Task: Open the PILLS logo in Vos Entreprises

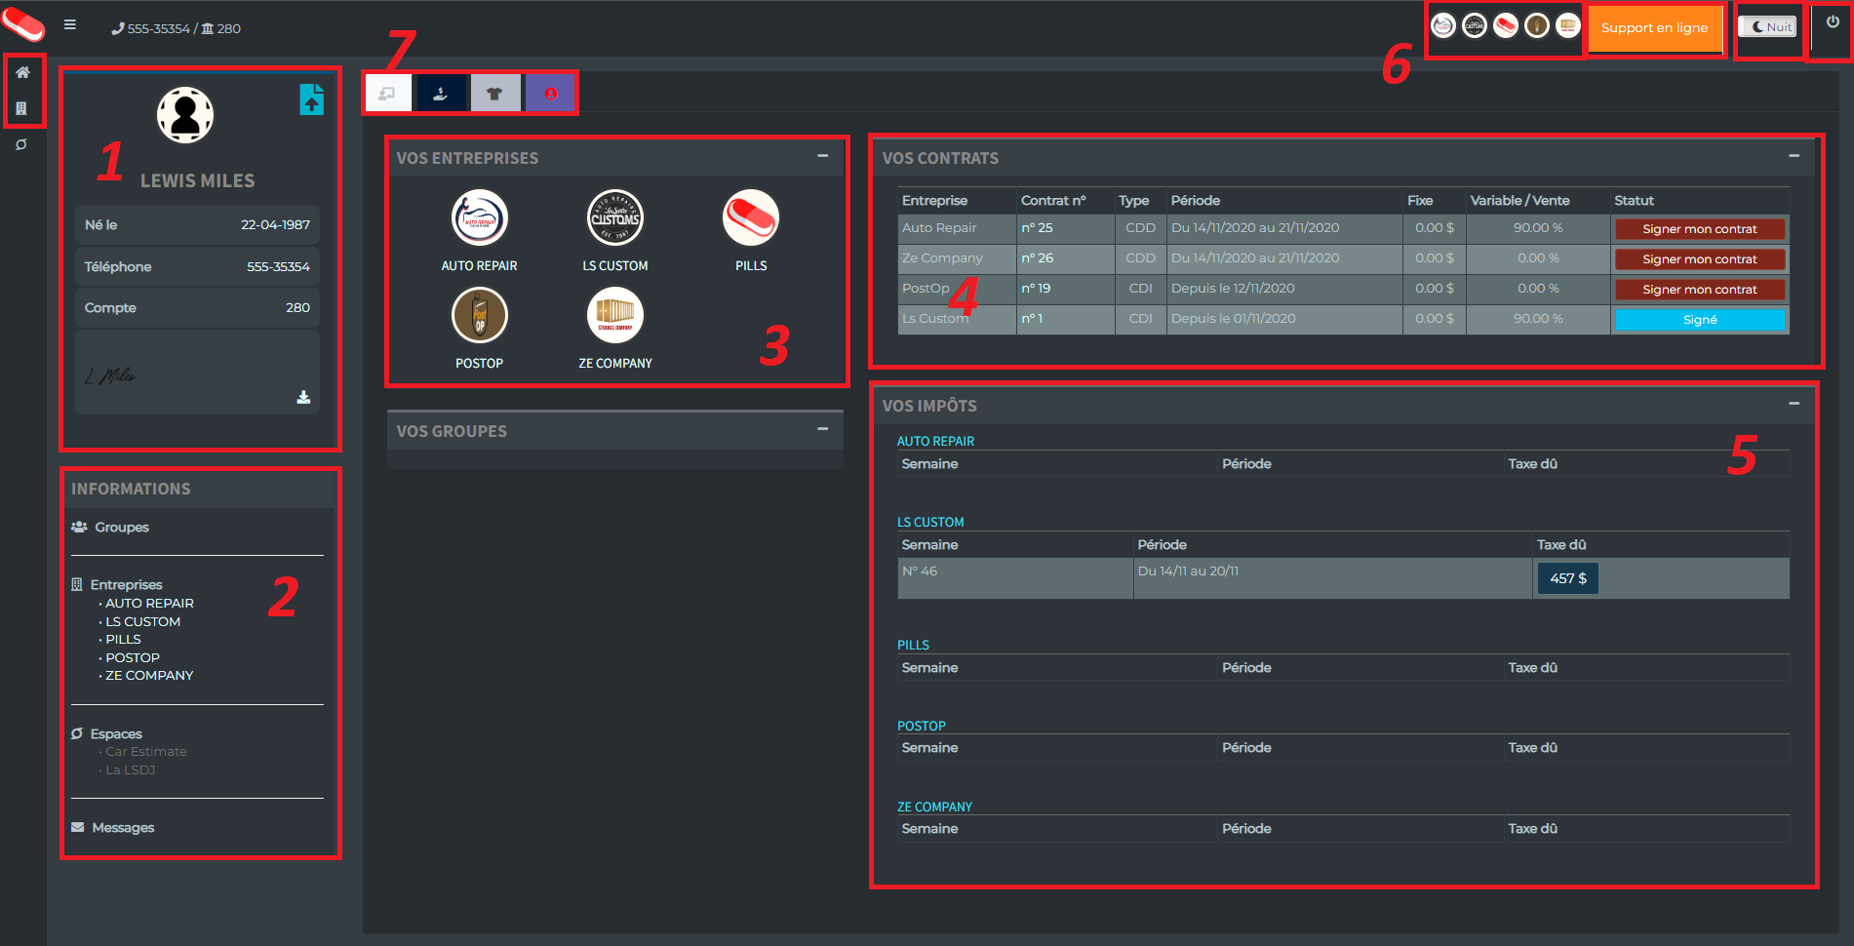Action: (x=751, y=217)
